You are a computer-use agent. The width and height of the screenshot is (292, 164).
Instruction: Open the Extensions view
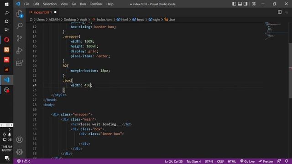[19, 63]
